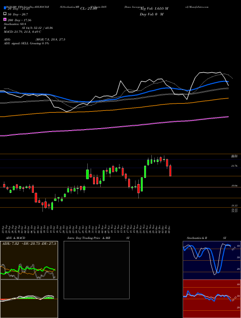Click the ADX (MGR) 7.3, 23.8, 27.5 line
241x318 pixels.
point(34,40)
